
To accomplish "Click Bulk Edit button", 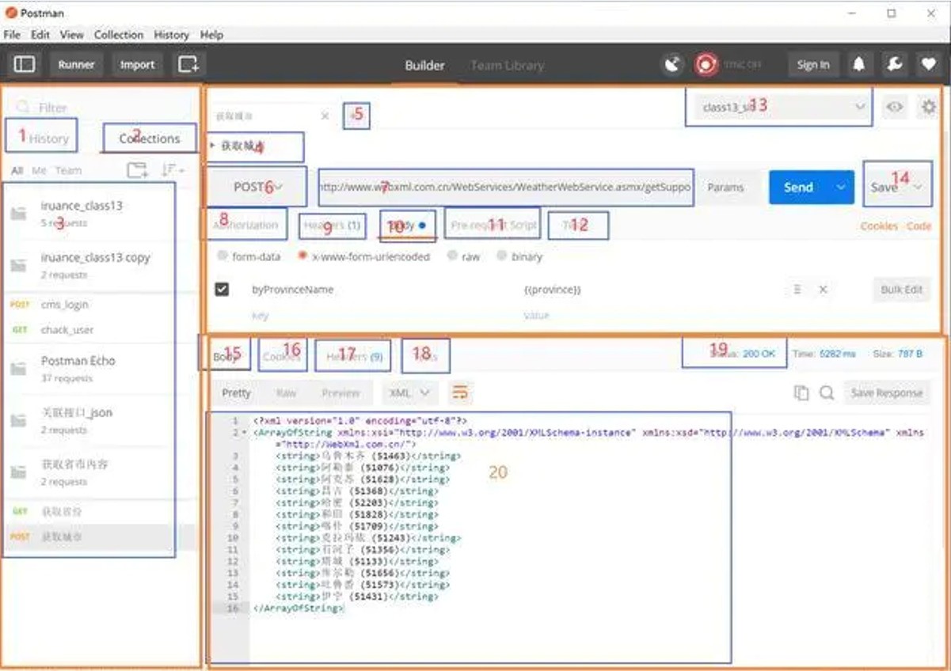I will click(901, 290).
